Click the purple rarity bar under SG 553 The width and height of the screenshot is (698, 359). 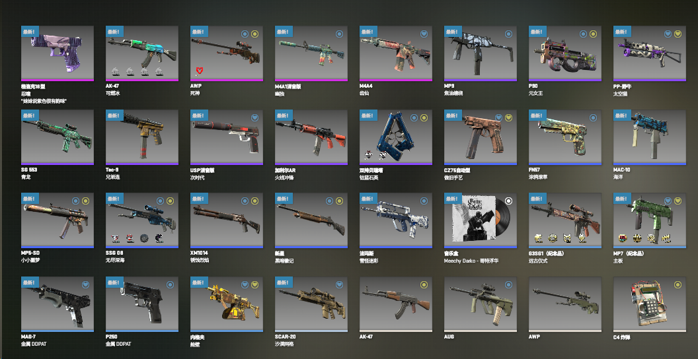(x=58, y=164)
